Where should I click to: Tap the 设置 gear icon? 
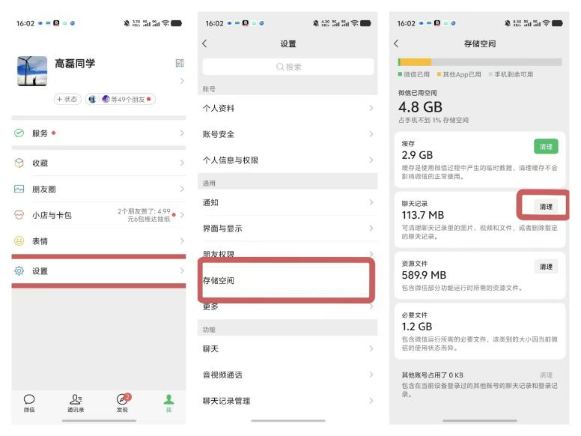[19, 271]
